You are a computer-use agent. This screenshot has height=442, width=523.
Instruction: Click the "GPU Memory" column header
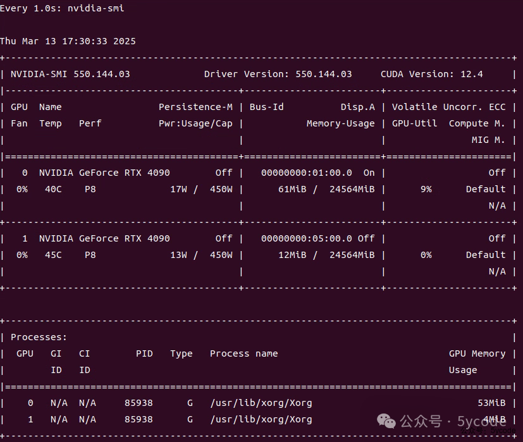[x=477, y=353]
